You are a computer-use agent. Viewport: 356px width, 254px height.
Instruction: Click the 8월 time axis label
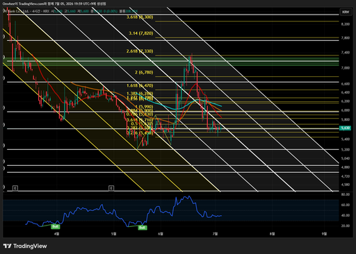click(x=273, y=234)
